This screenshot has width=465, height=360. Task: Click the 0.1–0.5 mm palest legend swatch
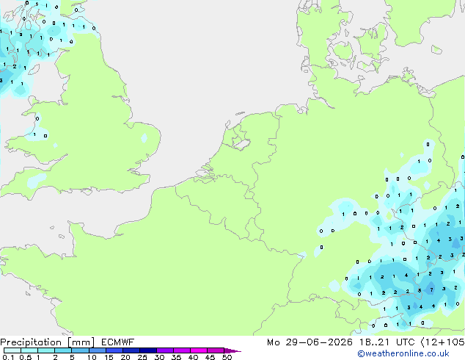pos(12,350)
